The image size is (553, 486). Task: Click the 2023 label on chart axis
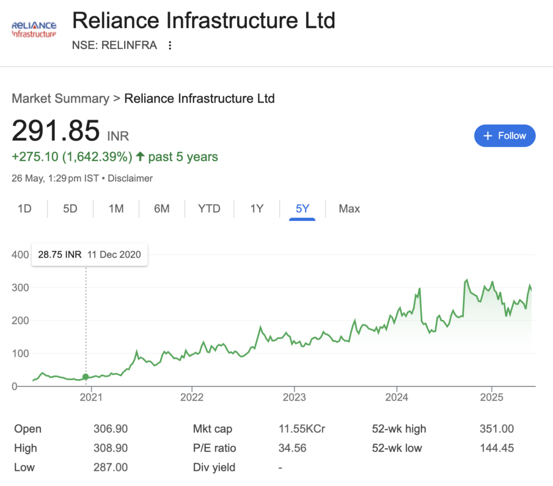click(294, 397)
